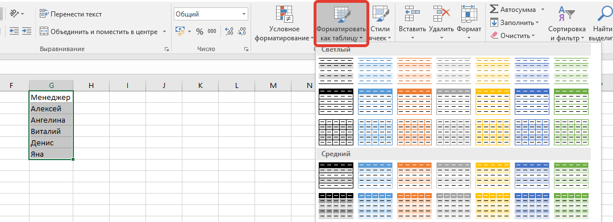Expand the Fill (Заполнить) dropdown arrow
Viewport: 613px width, 222px height.
click(537, 23)
